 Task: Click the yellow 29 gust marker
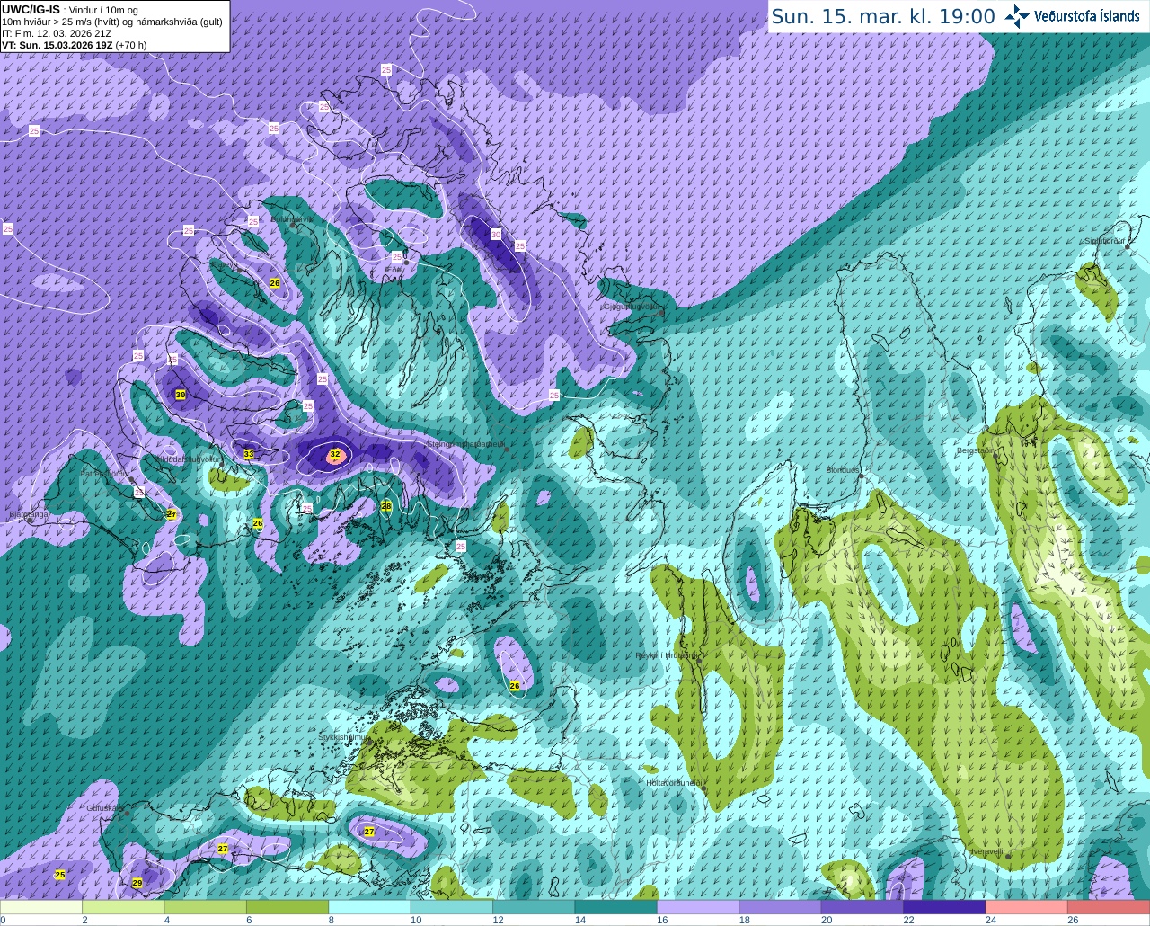(137, 883)
